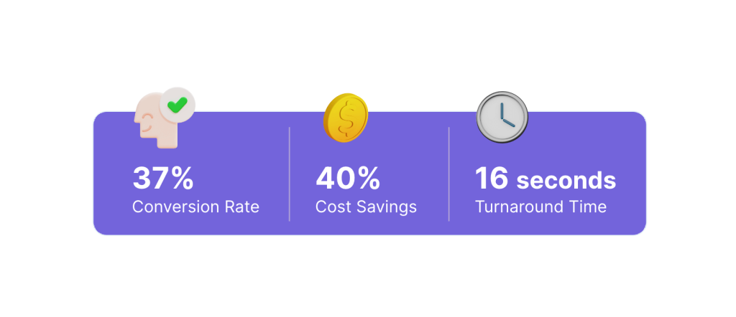Select the 37% statistic value

pos(163,179)
